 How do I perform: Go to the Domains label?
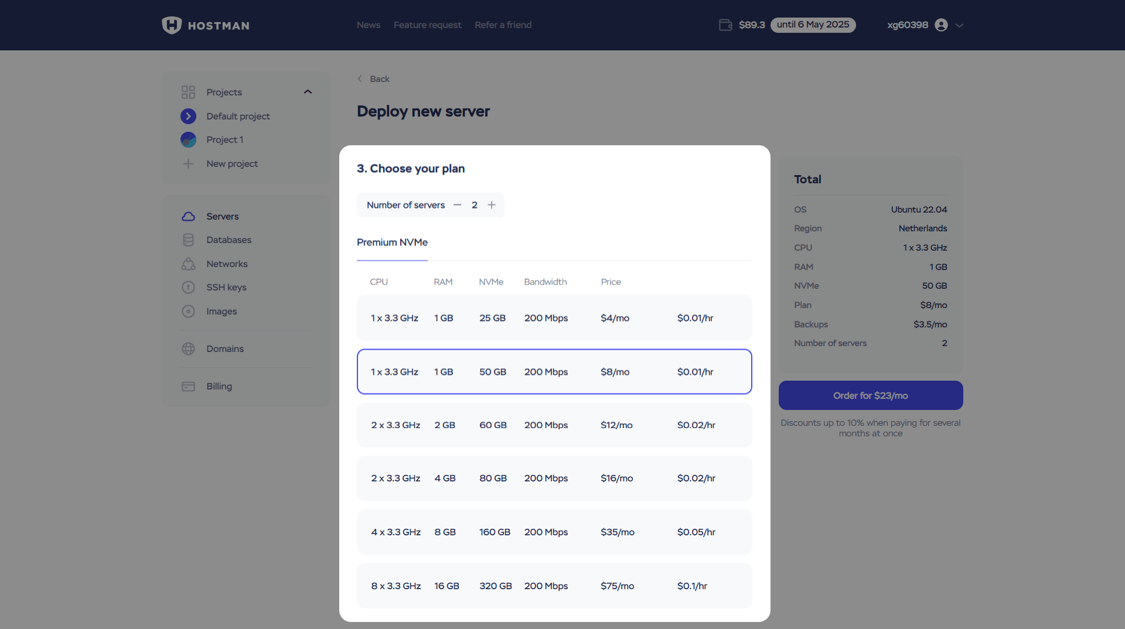225,348
